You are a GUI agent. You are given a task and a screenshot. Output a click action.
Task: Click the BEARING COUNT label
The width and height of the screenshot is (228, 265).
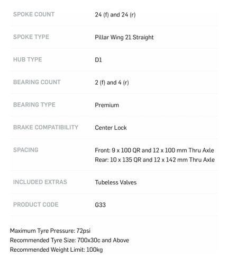coord(37,82)
